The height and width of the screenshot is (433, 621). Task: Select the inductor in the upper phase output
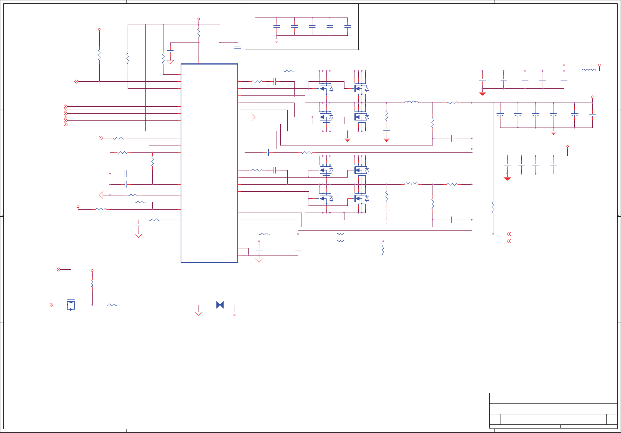[x=411, y=102]
